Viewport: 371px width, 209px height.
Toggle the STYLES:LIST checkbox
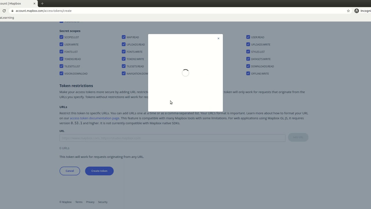pyautogui.click(x=248, y=52)
